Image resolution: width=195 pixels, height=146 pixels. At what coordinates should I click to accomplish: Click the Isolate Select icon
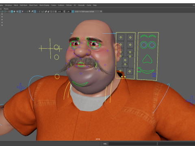pyautogui.click(x=41, y=11)
